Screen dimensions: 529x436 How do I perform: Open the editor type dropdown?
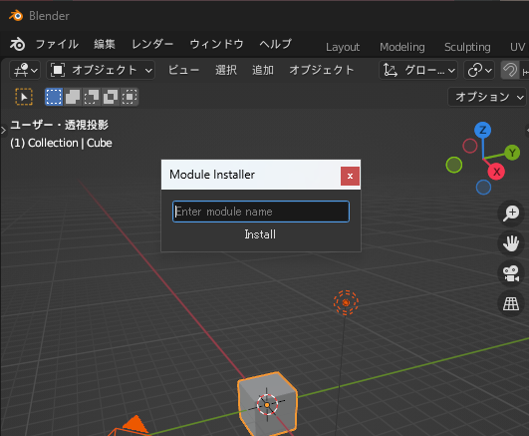pos(25,70)
